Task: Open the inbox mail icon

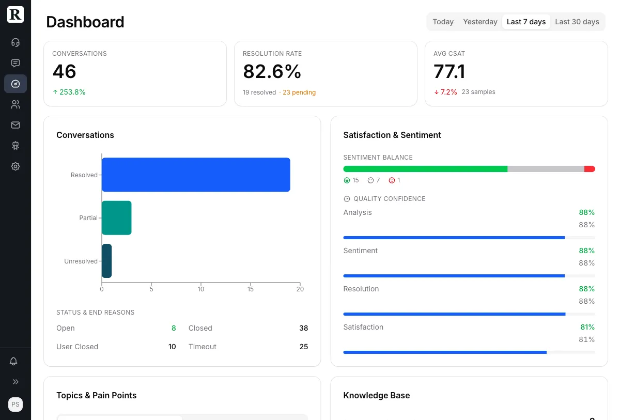Action: [15, 125]
